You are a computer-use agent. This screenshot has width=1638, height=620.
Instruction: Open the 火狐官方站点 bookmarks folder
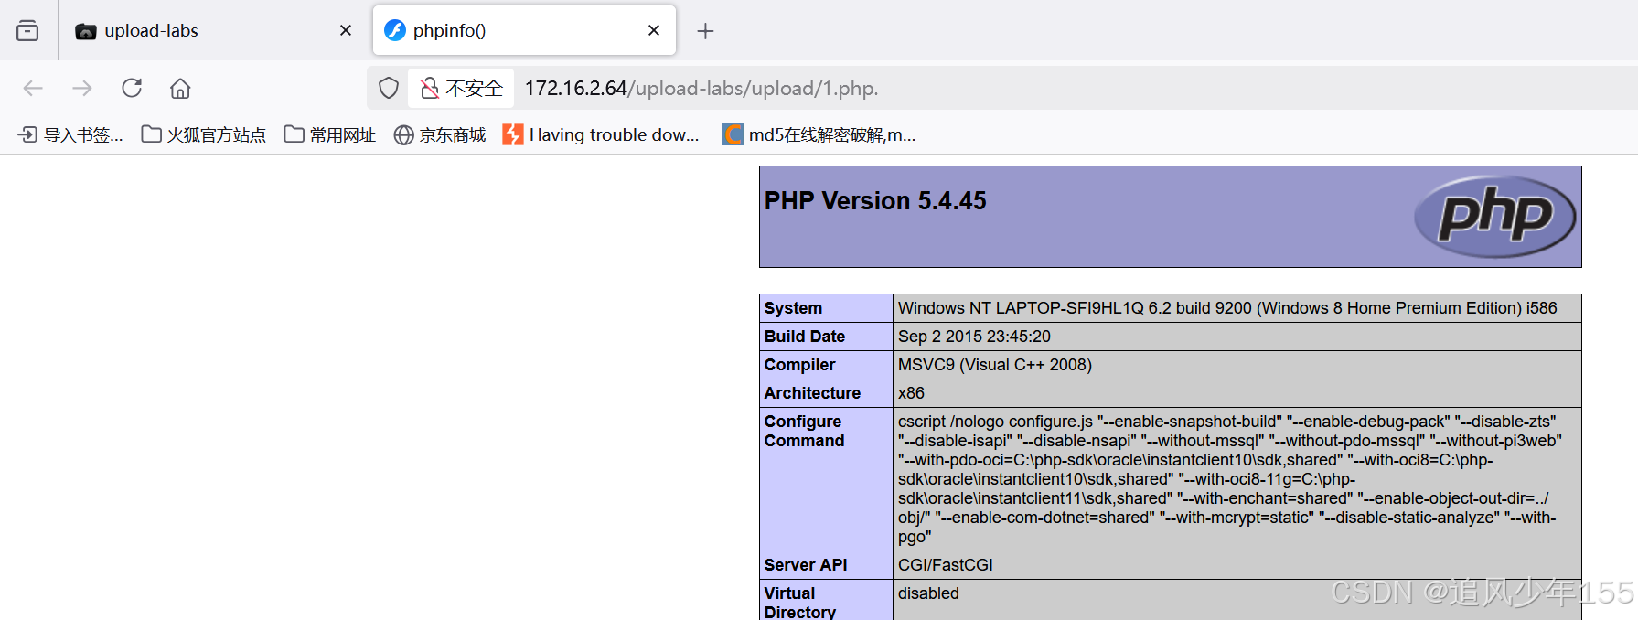203,134
